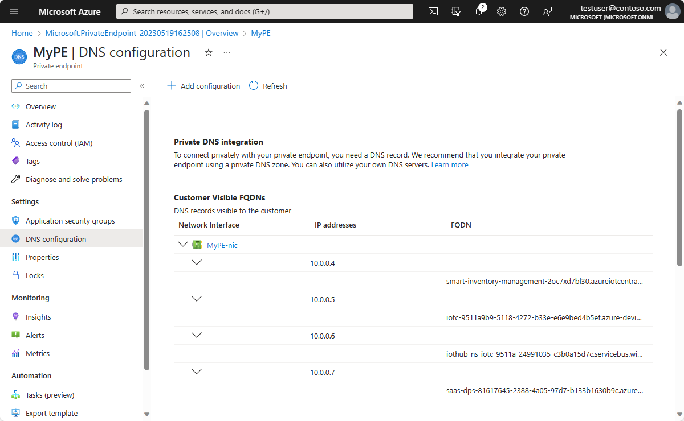Open the help question mark icon
Image resolution: width=684 pixels, height=421 pixels.
point(524,11)
